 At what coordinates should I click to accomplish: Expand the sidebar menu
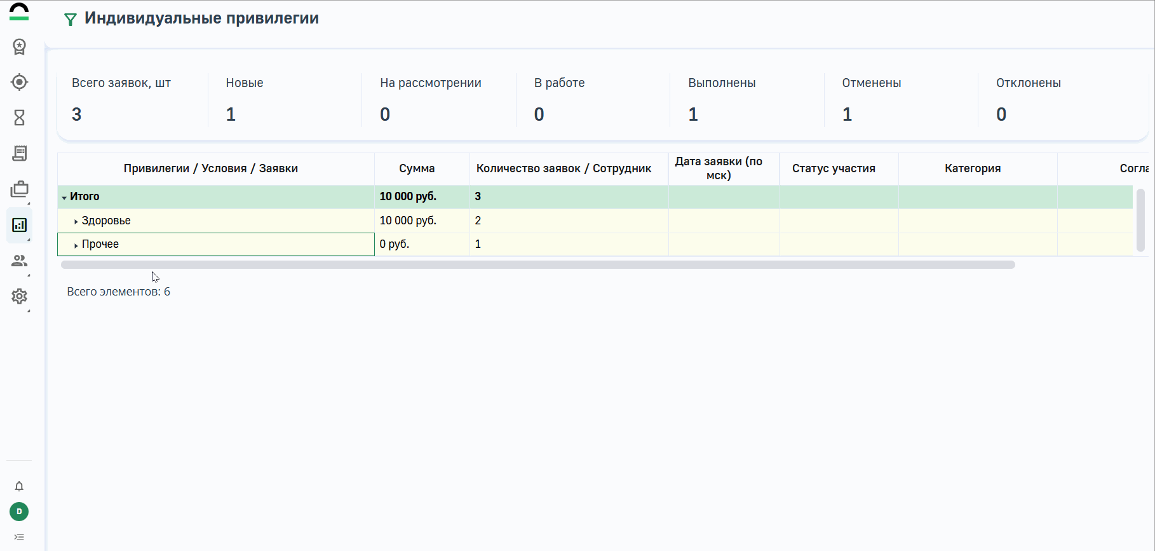point(19,537)
